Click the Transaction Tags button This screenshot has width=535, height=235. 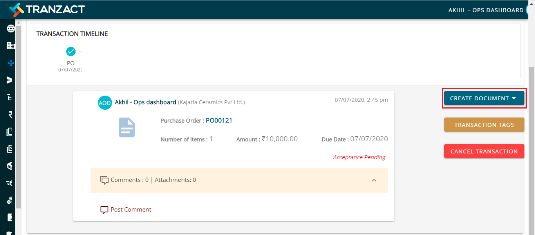pyautogui.click(x=484, y=125)
